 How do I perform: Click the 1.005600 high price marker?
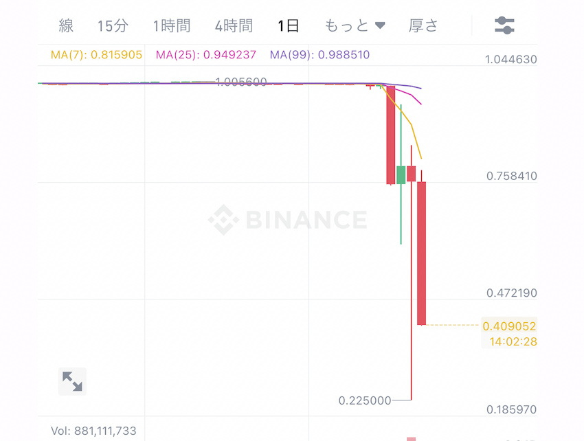click(241, 82)
